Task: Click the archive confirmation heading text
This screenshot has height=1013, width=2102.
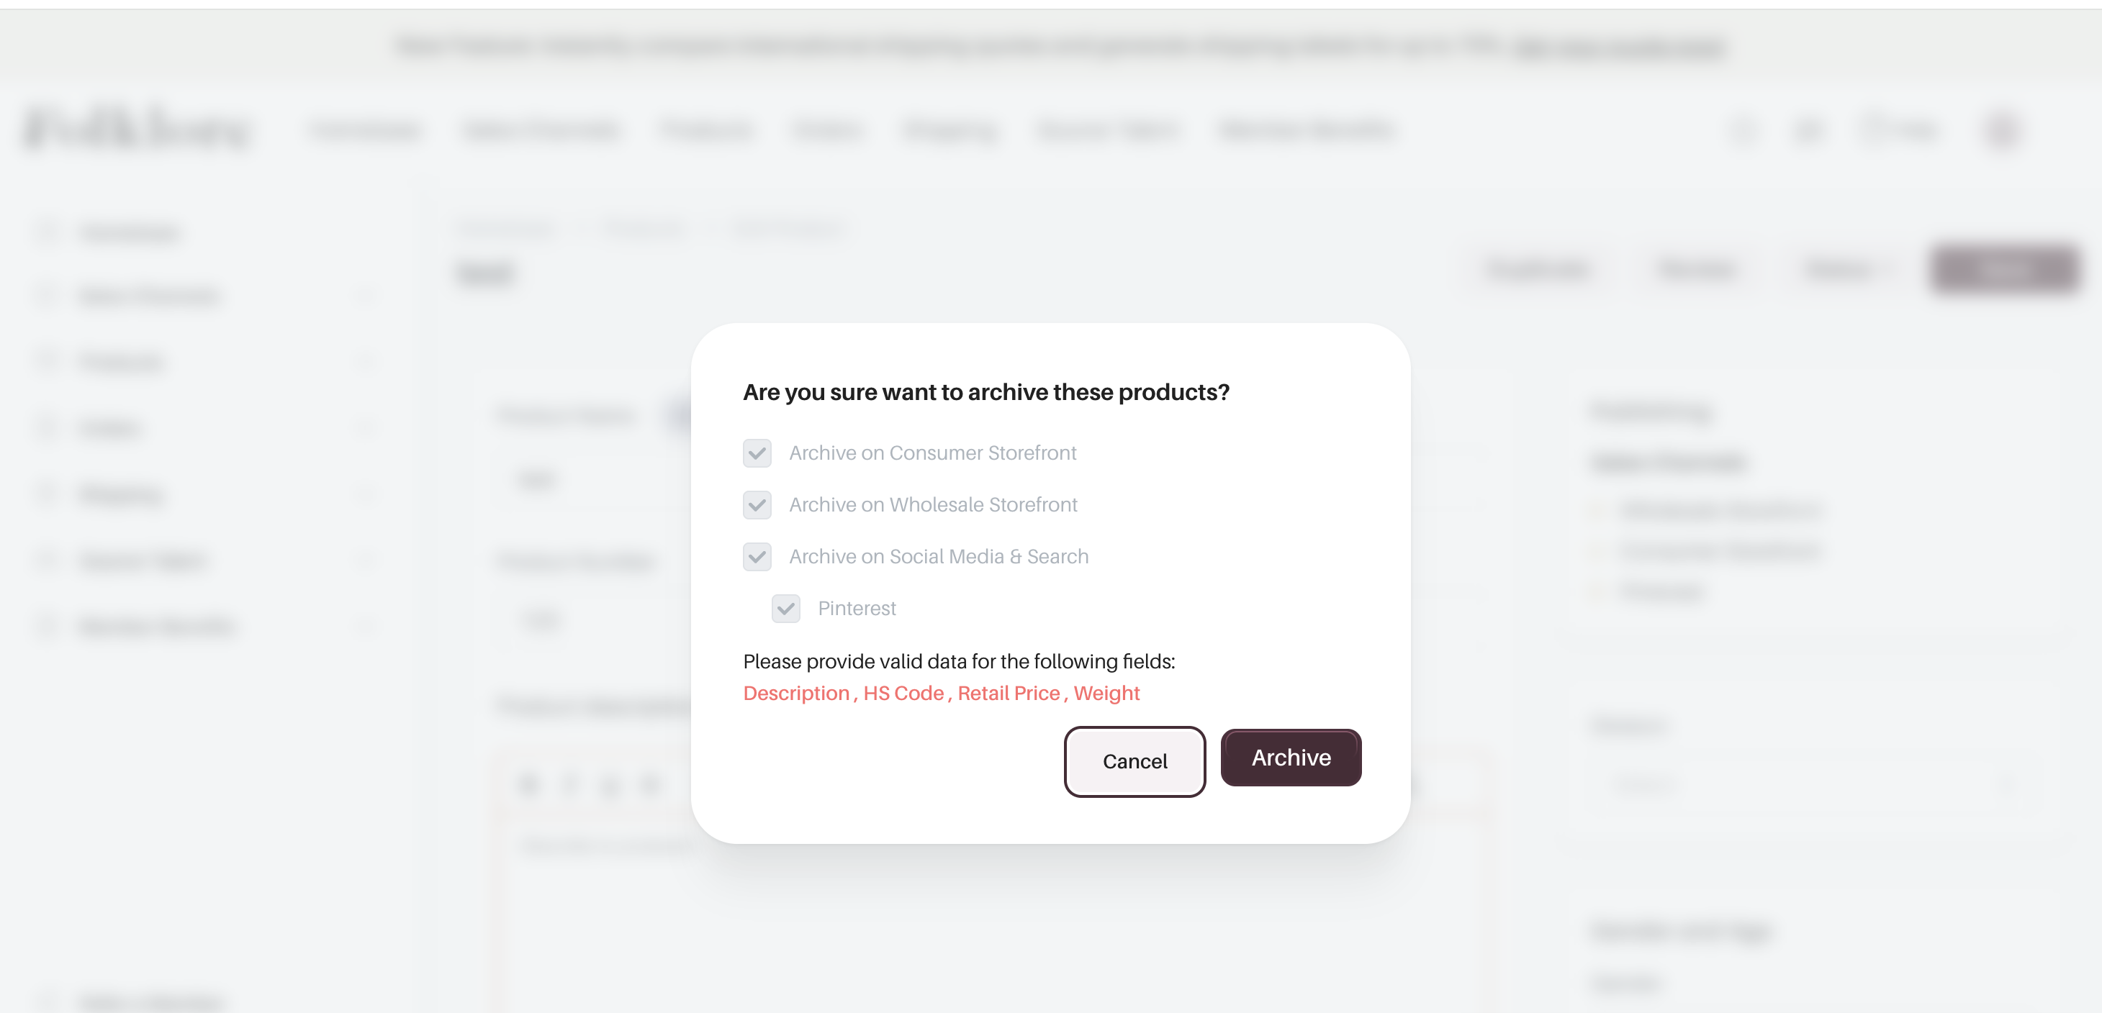Action: (x=985, y=392)
